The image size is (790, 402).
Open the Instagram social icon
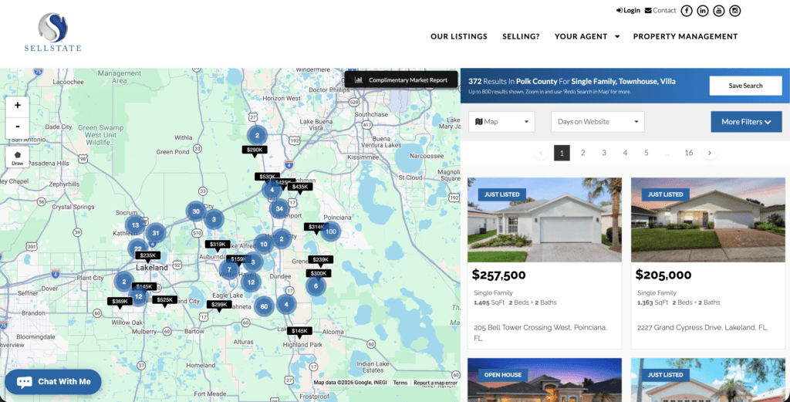tap(735, 11)
